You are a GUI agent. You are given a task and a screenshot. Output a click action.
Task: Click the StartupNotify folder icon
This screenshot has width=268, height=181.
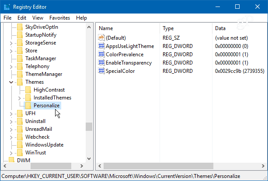pos(20,35)
